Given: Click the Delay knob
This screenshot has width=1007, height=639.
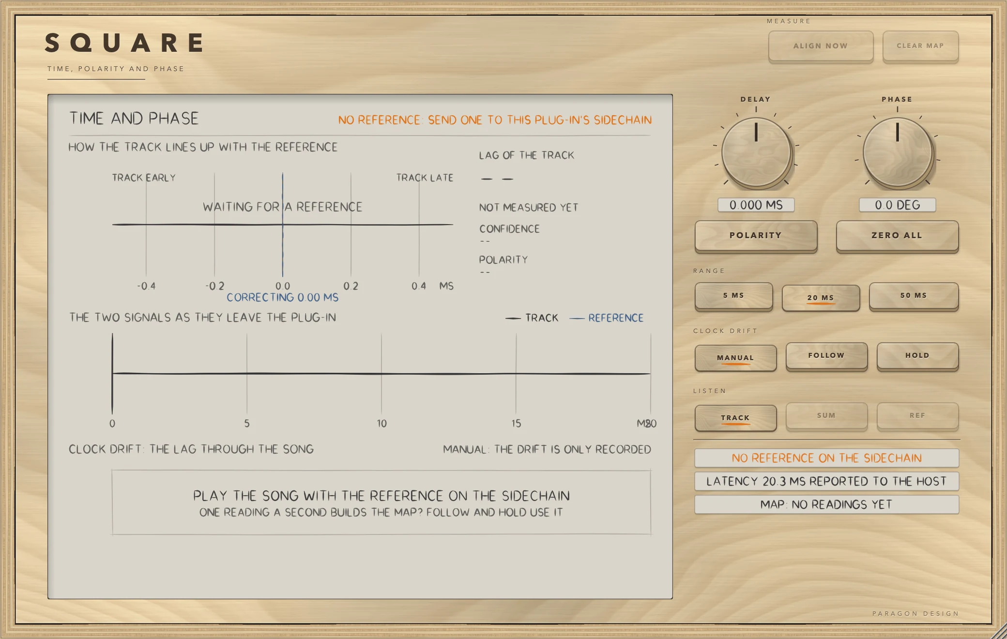Looking at the screenshot, I should coord(756,152).
